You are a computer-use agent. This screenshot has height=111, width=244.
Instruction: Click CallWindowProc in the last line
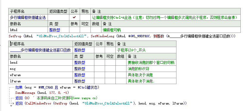click(38, 103)
